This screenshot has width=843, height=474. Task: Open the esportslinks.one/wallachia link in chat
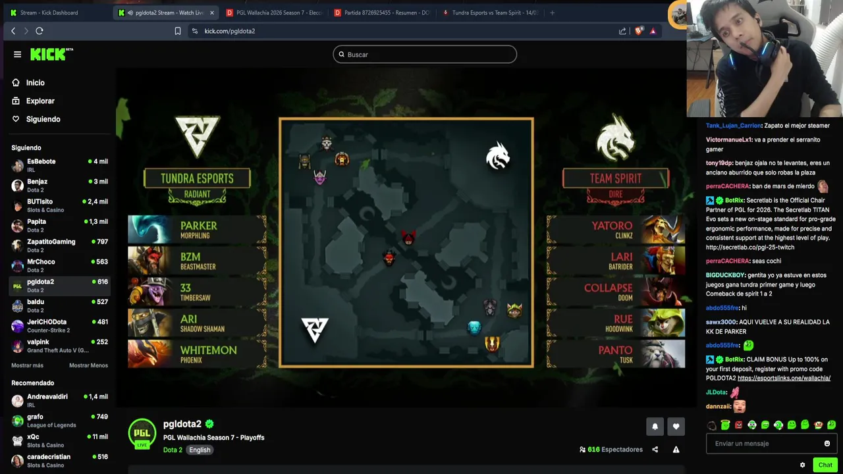[x=784, y=379]
